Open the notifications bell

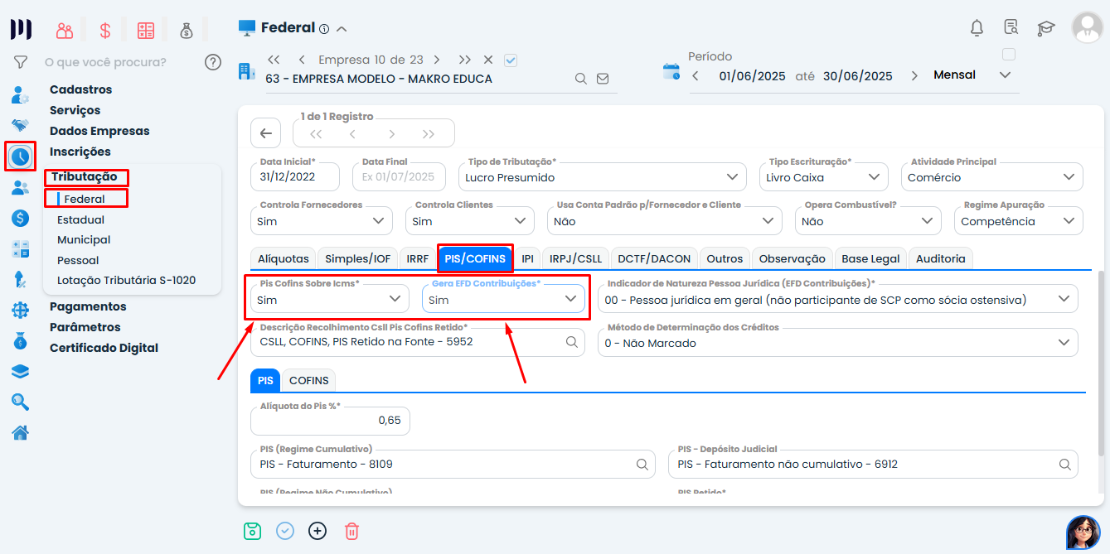coord(977,27)
